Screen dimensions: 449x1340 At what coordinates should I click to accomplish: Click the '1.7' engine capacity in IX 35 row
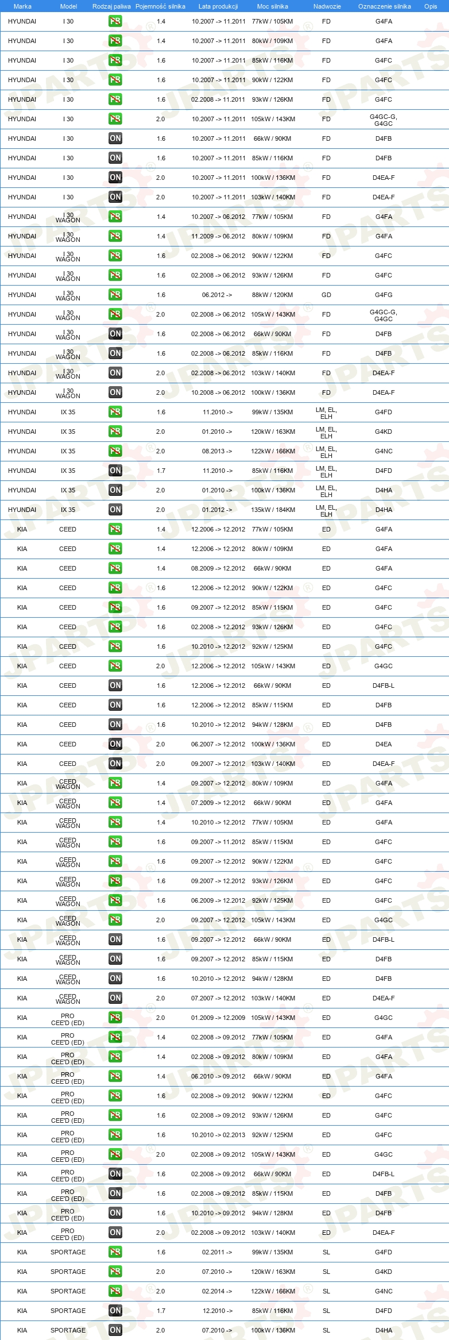tap(161, 471)
